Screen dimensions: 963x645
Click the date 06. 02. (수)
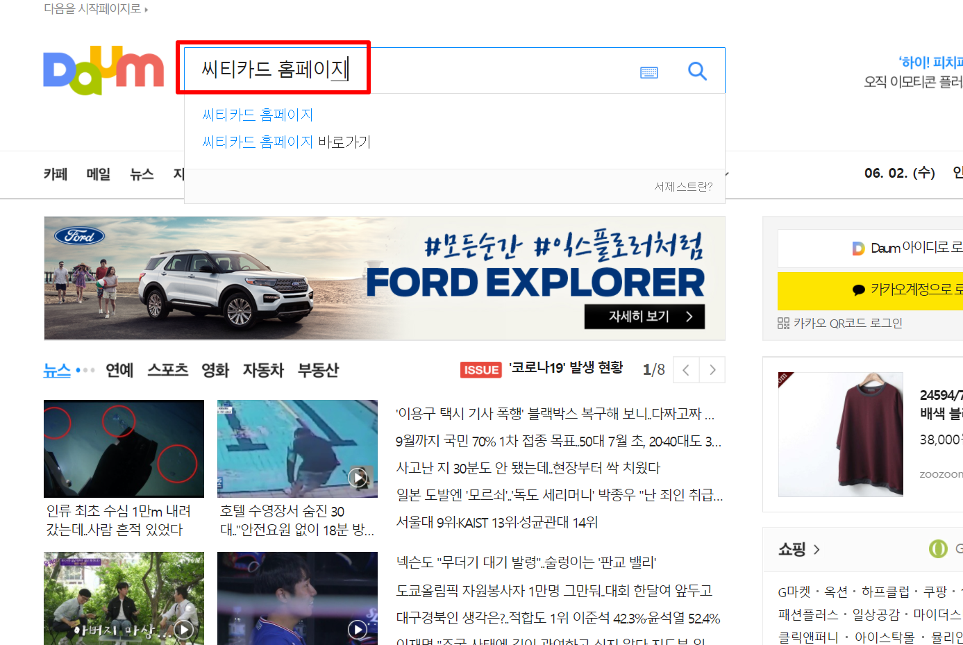[900, 173]
